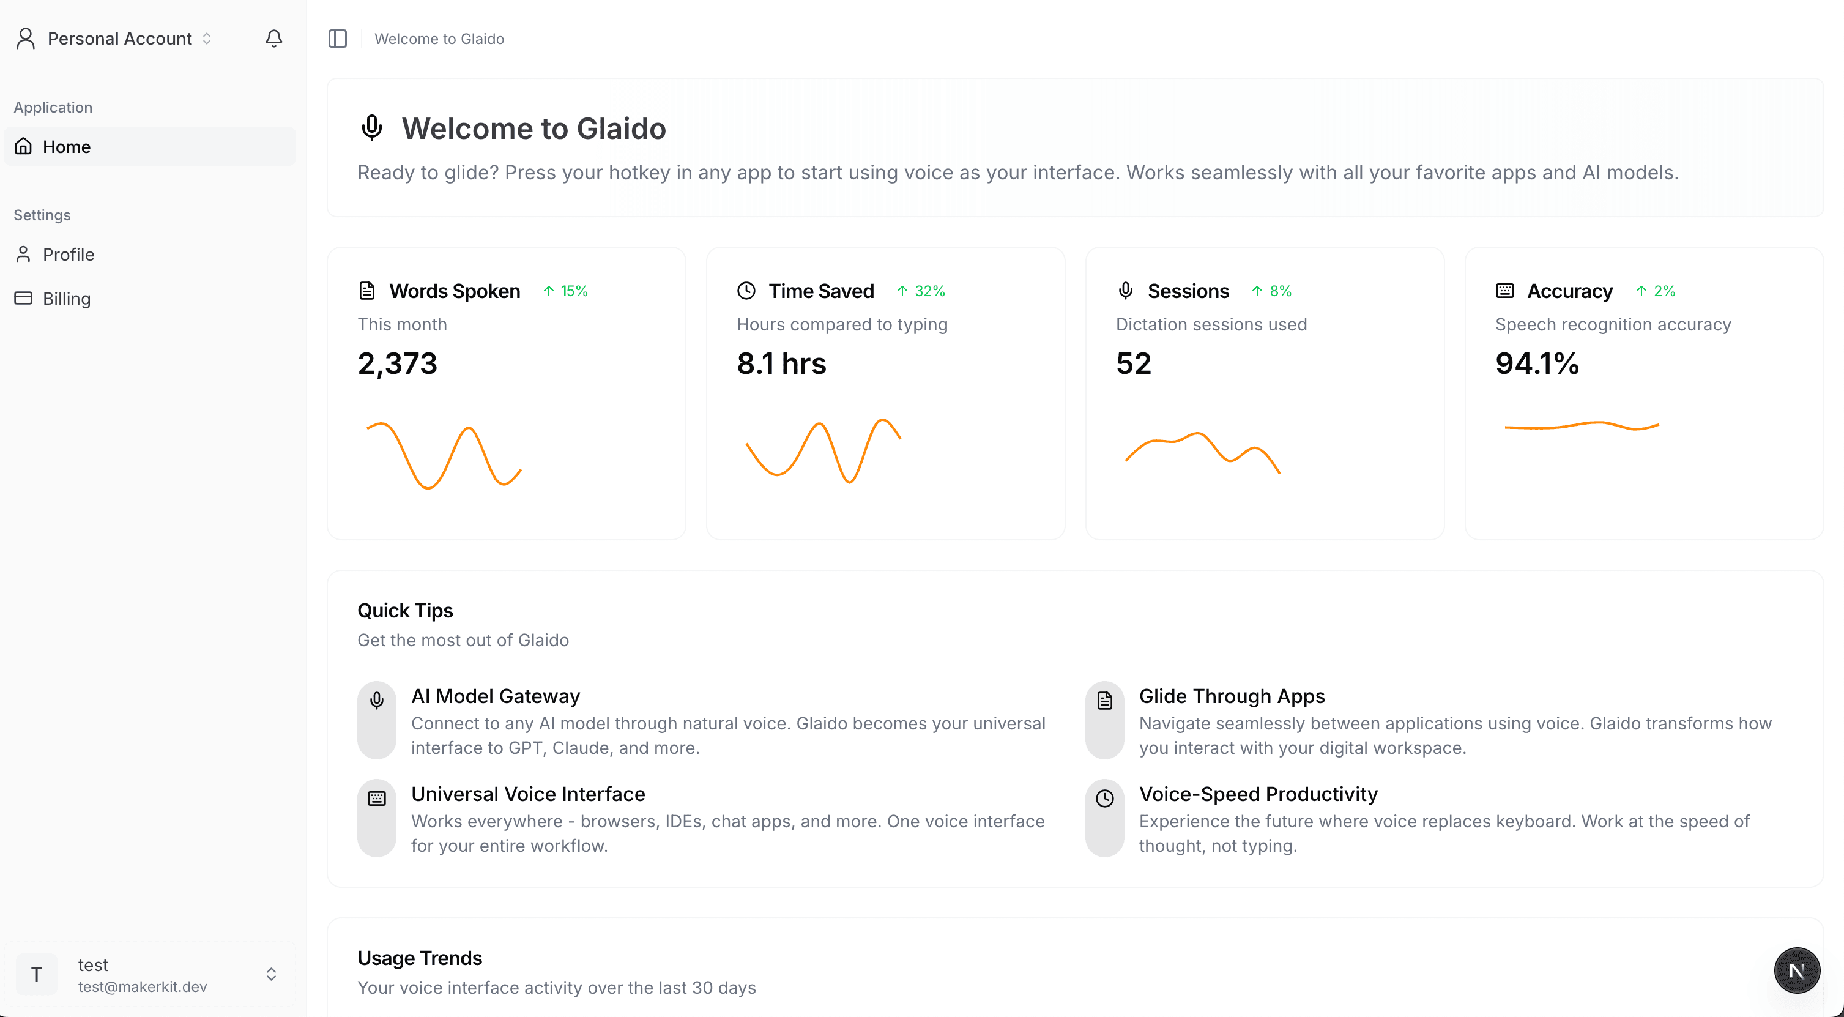Click the Time Saved sparkline chart
This screenshot has height=1017, width=1844.
[x=823, y=451]
